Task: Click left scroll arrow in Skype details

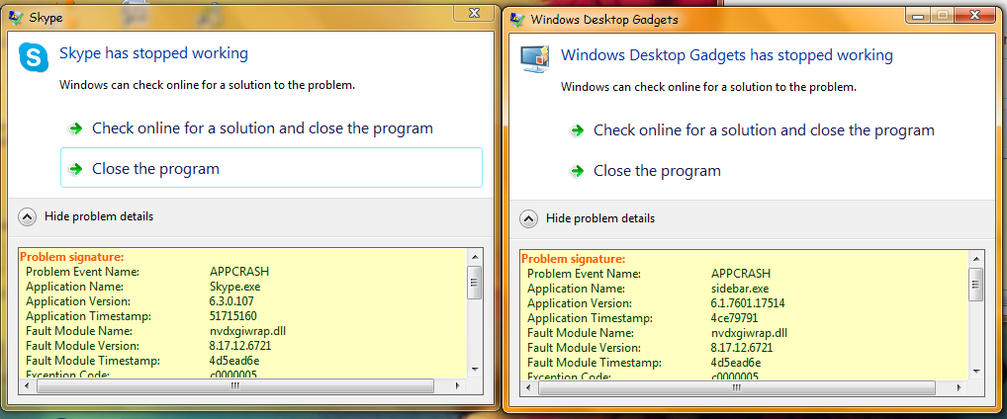Action: pos(27,385)
